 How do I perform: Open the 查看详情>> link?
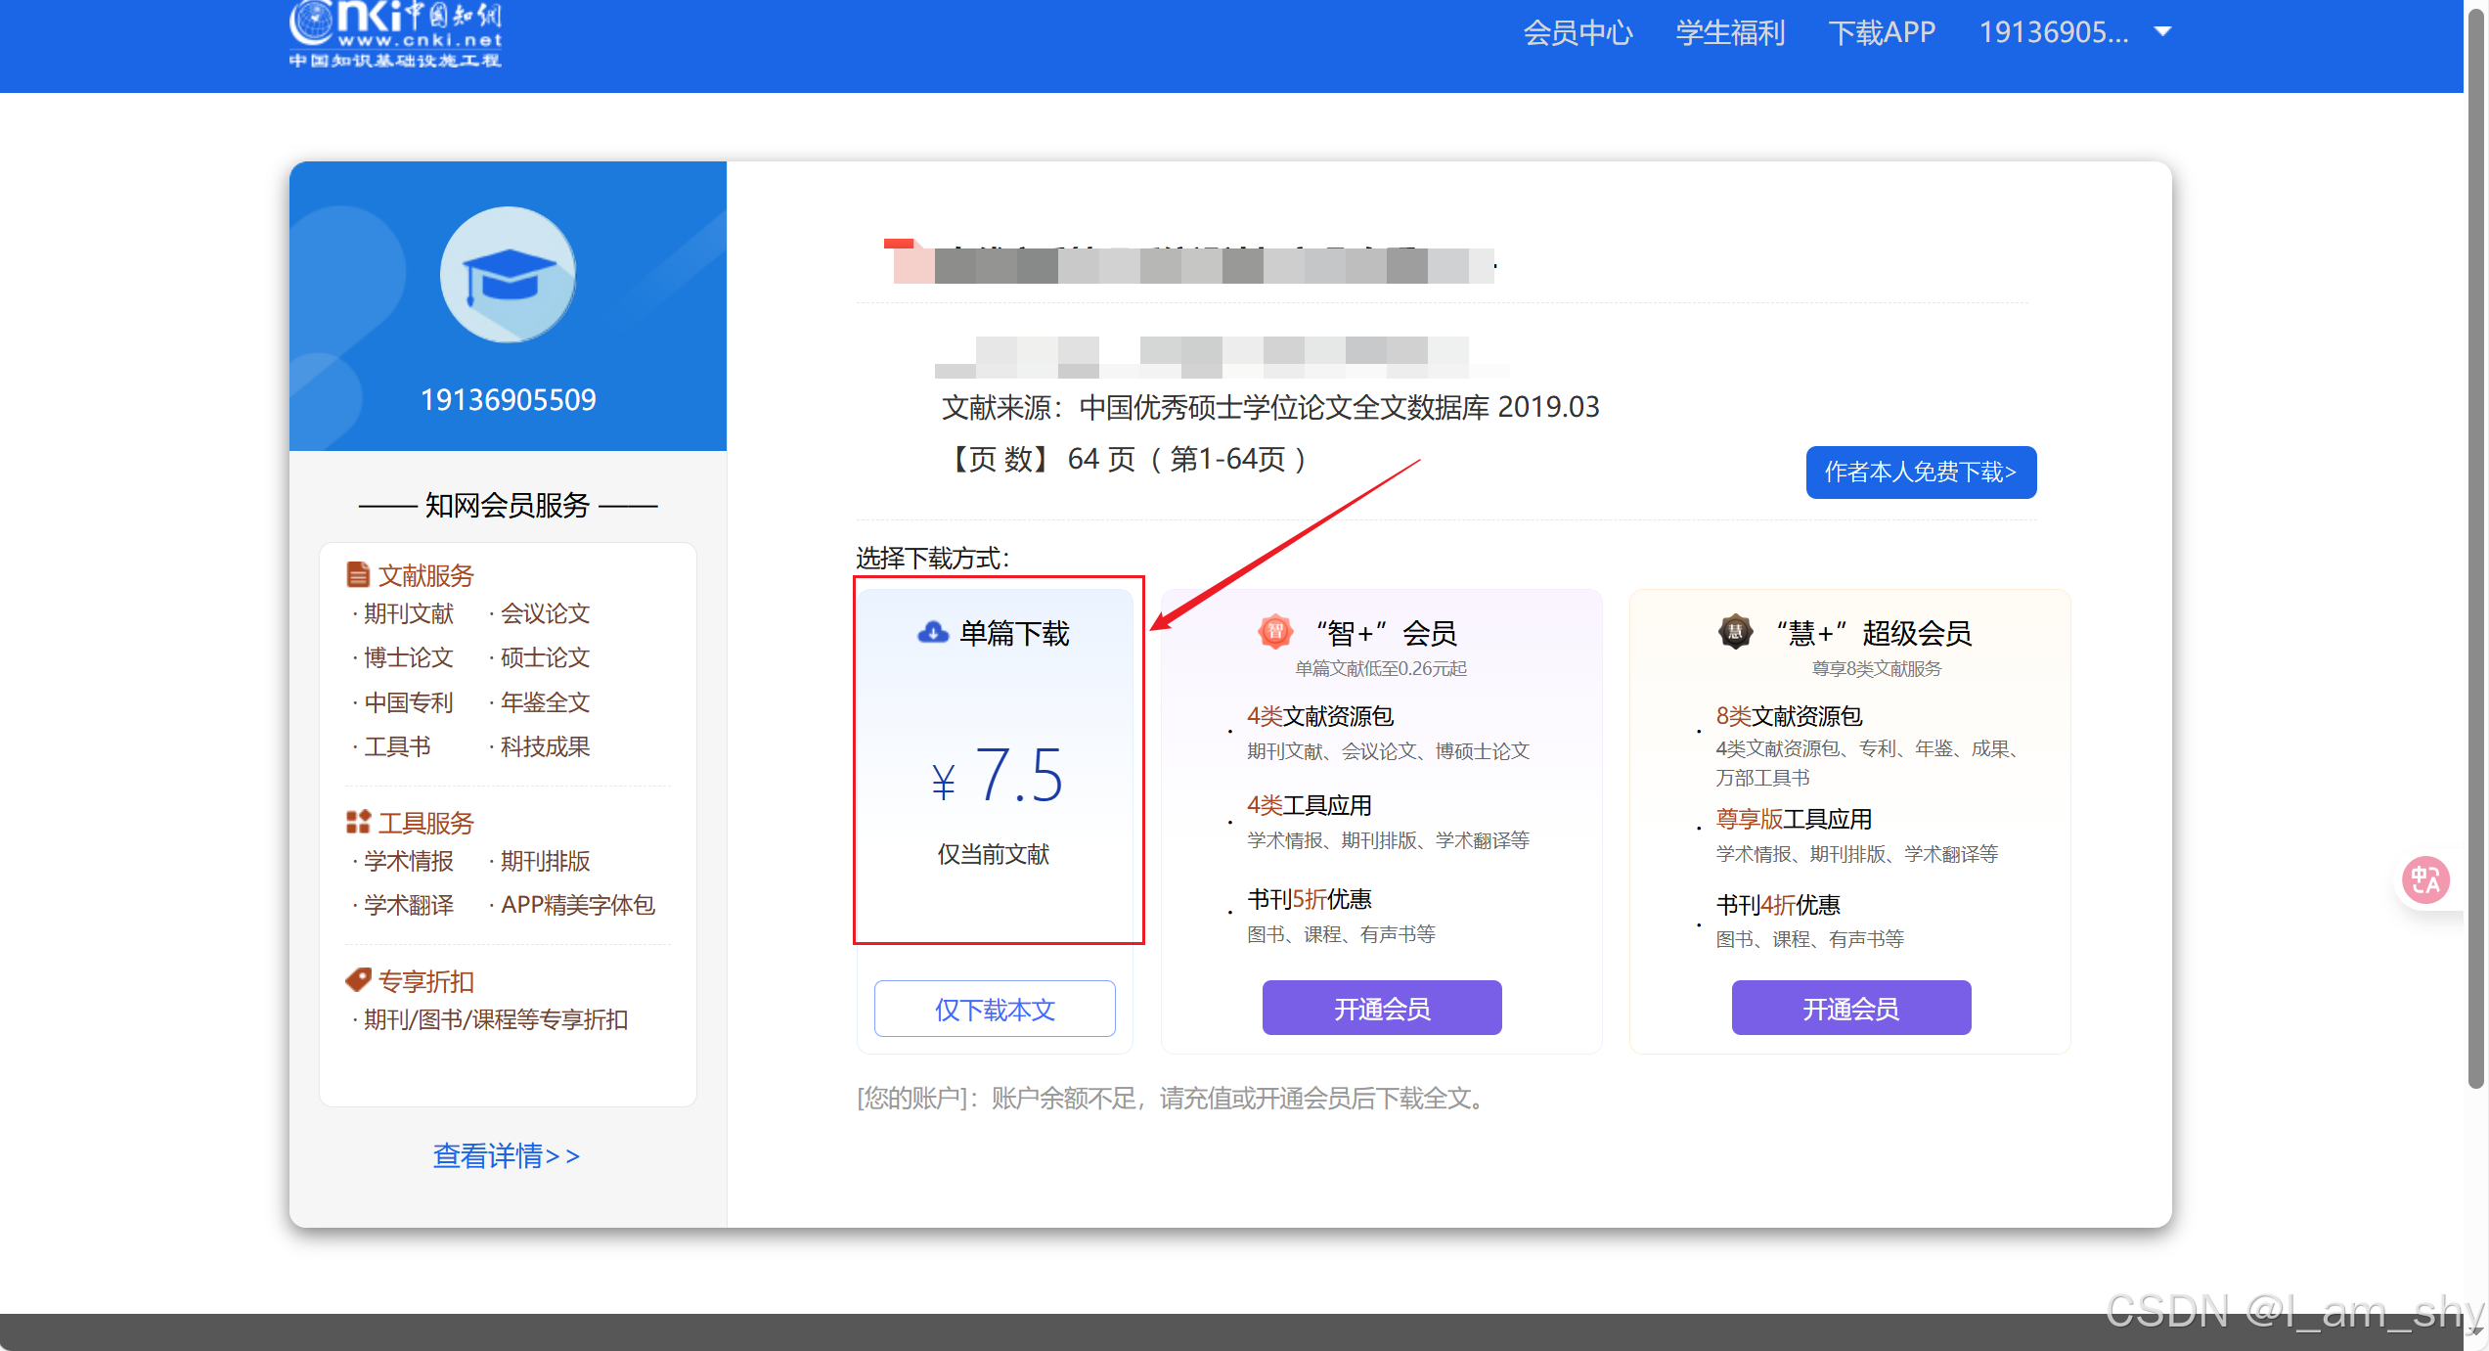pyautogui.click(x=507, y=1155)
